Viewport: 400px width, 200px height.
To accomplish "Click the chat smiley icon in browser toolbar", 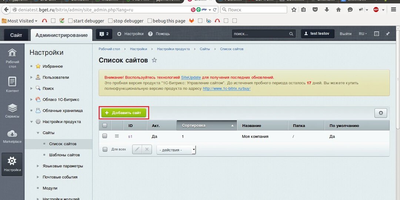I will [x=350, y=10].
